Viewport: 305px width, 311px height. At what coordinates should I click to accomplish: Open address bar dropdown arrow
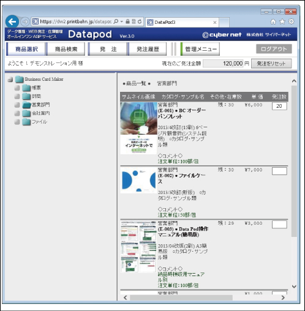(x=122, y=21)
